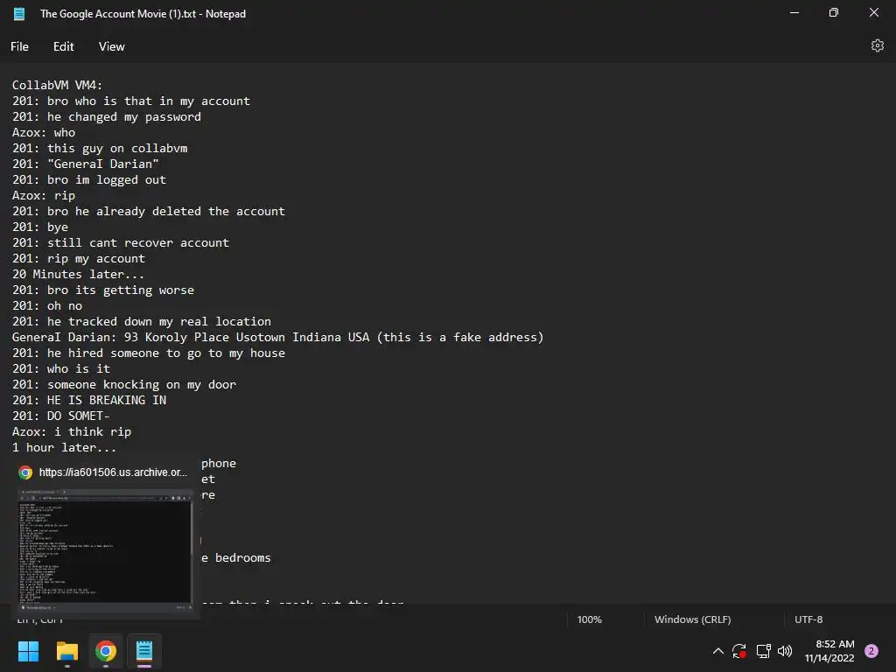
Task: Click preview title https://ia601506.us.archive.or...
Action: point(113,472)
